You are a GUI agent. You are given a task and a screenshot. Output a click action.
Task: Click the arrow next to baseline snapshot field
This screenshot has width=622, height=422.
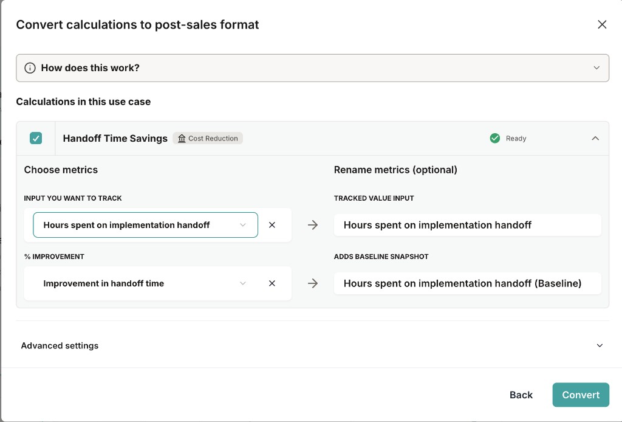pyautogui.click(x=313, y=283)
